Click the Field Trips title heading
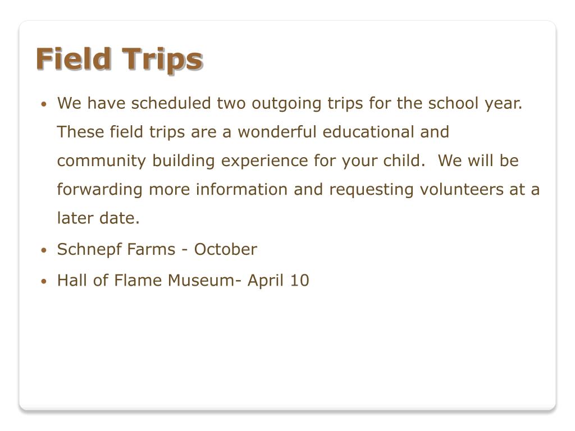The height and width of the screenshot is (431, 575). point(119,59)
